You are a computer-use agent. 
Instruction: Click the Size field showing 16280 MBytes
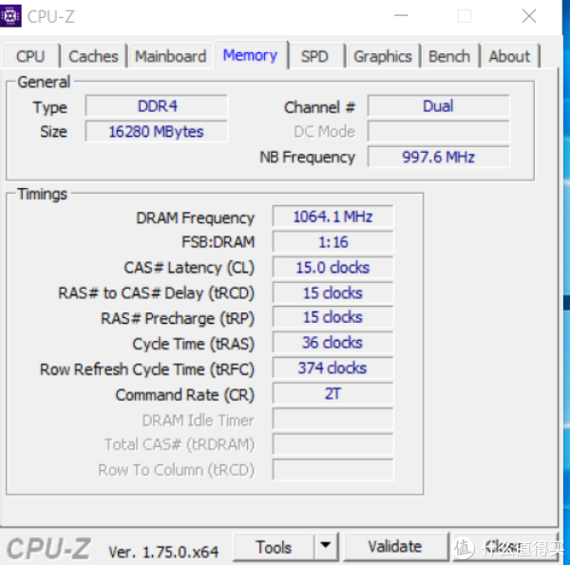tap(156, 132)
